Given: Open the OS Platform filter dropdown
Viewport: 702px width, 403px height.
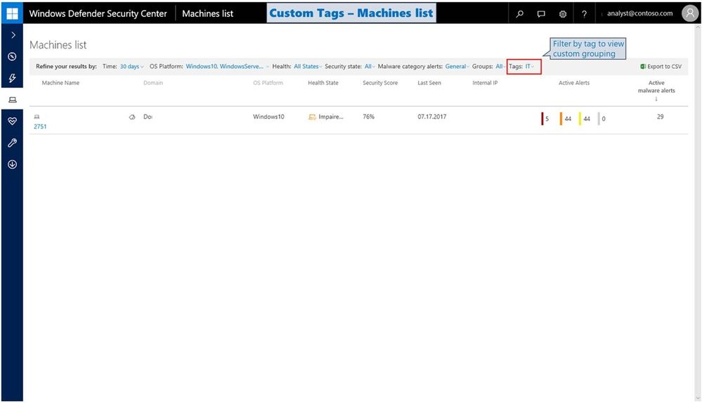Looking at the screenshot, I should pyautogui.click(x=228, y=66).
